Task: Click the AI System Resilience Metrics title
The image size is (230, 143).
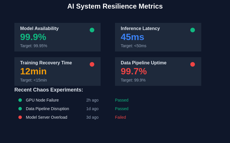Action: [x=115, y=6]
